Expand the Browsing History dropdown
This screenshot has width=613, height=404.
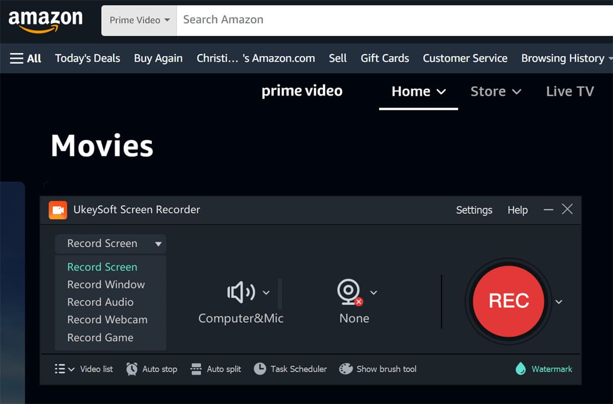[x=567, y=58]
